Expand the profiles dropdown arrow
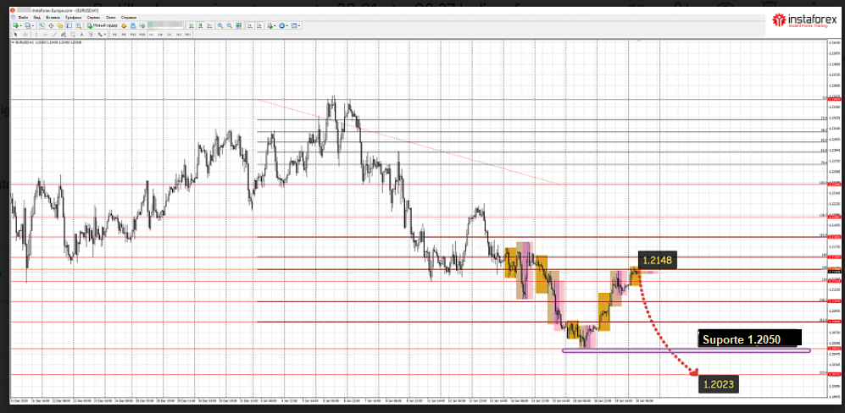The width and height of the screenshot is (845, 413). coord(33,26)
